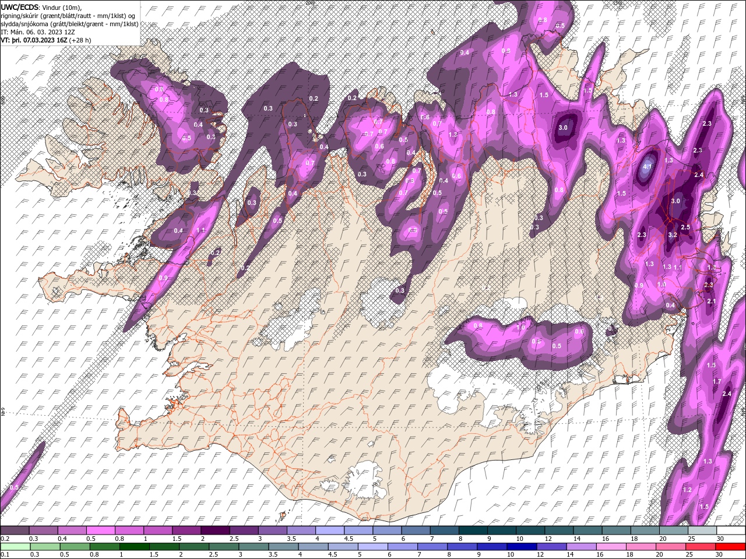The width and height of the screenshot is (746, 559).
Task: Click the '0.1' legend label
Action: coord(5,554)
